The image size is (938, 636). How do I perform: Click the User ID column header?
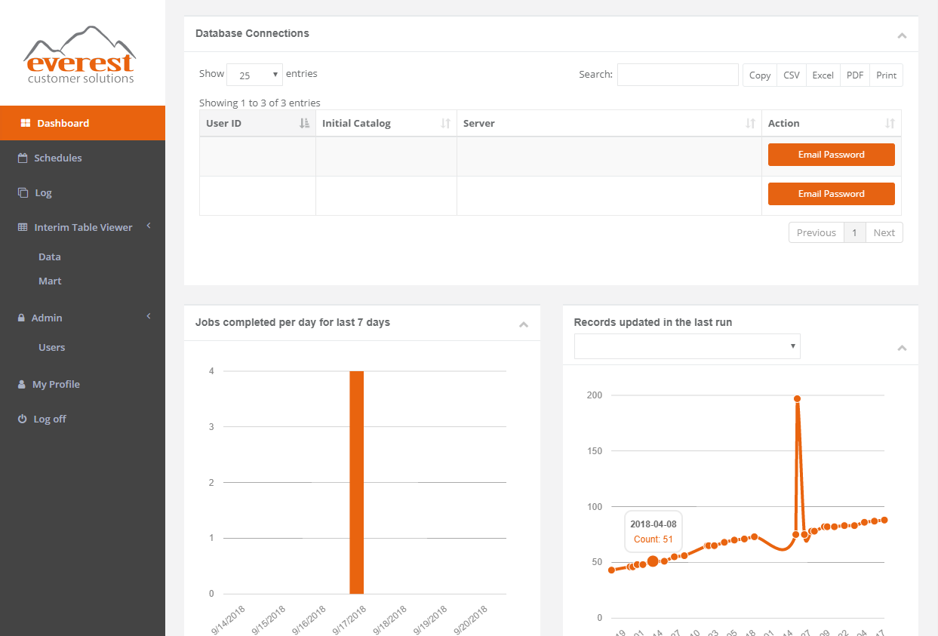click(x=257, y=123)
